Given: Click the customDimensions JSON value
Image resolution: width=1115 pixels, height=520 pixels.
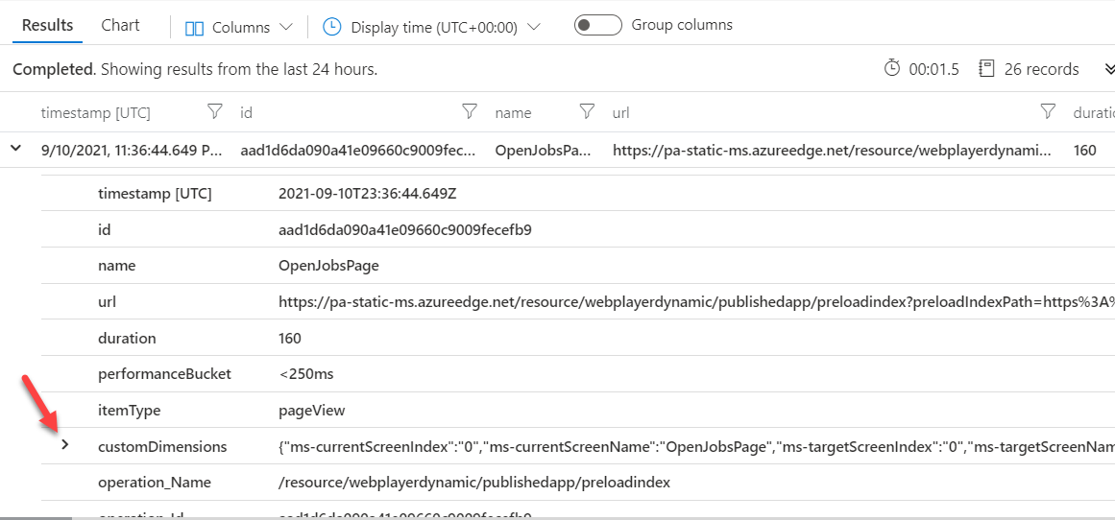Looking at the screenshot, I should 697,447.
